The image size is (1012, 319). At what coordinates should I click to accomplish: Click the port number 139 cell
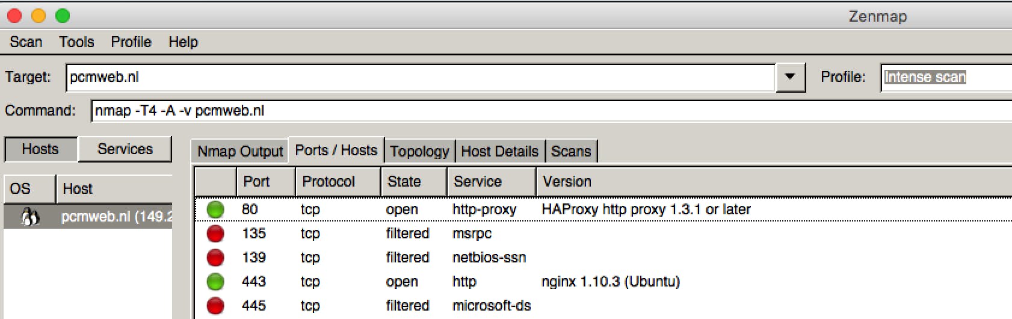coord(253,258)
